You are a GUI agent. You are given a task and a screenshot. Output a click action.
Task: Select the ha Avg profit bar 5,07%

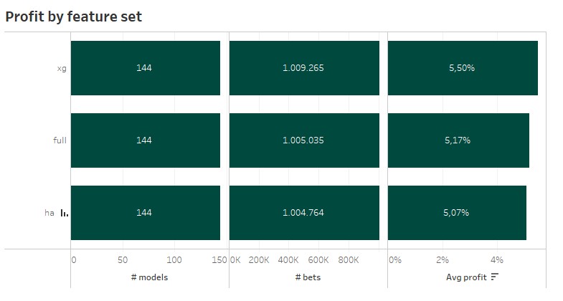pyautogui.click(x=457, y=213)
